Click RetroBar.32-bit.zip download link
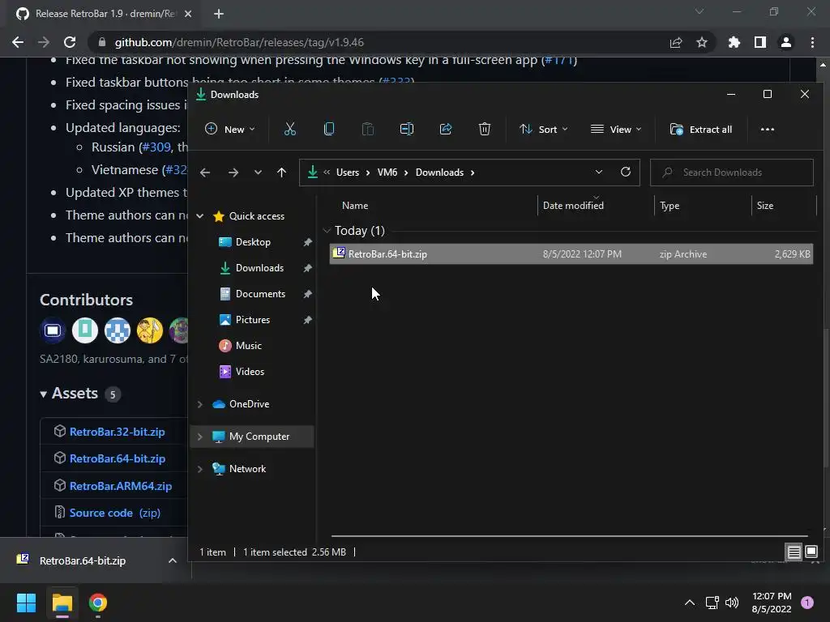 (x=117, y=432)
